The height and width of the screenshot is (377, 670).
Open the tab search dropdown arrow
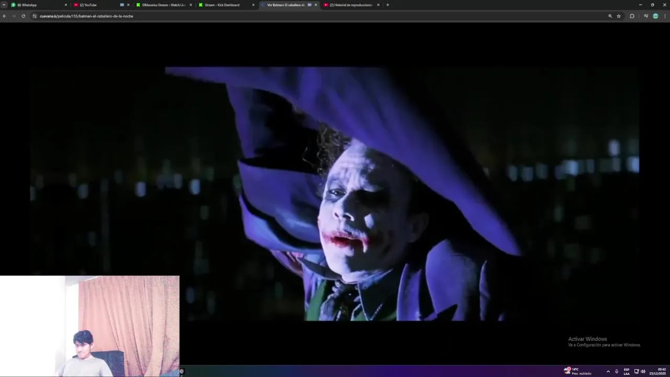(x=4, y=5)
